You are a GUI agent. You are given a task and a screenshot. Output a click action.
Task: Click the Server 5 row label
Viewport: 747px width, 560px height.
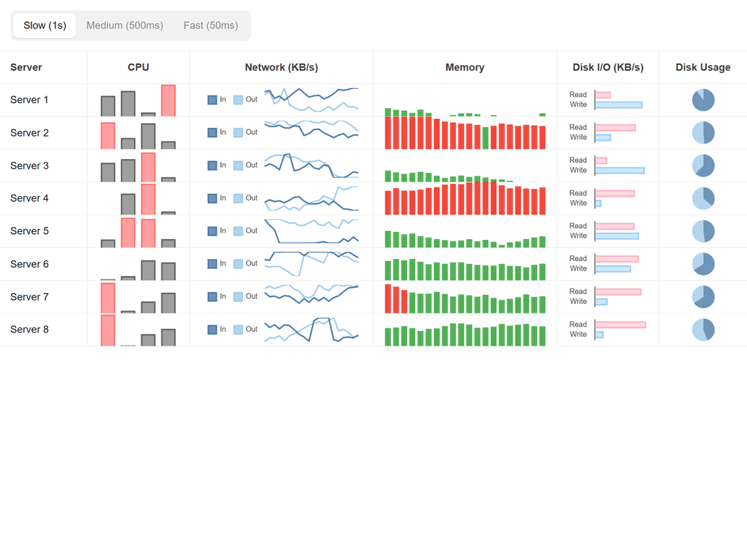(29, 231)
